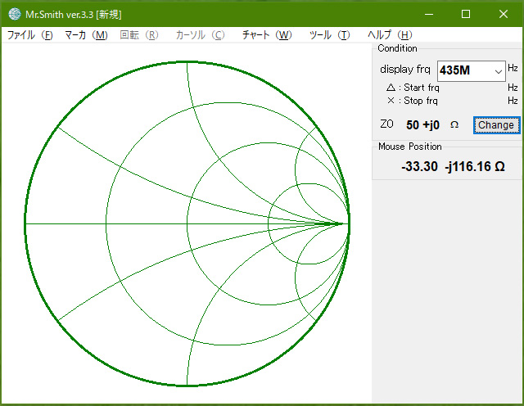The image size is (524, 406).
Task: Click the triangle Start frq marker symbol
Action: 391,88
